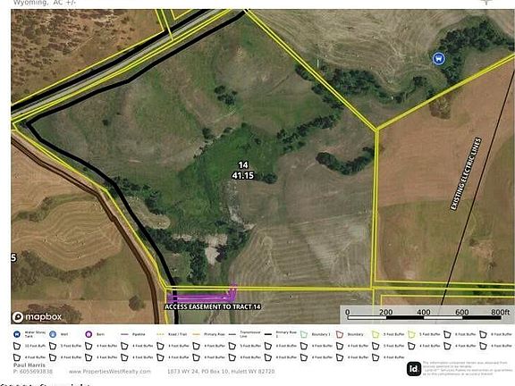Viewport: 515px width, 386px height.
Task: Click the Access Easement to Tract 14 label
Action: (213, 306)
